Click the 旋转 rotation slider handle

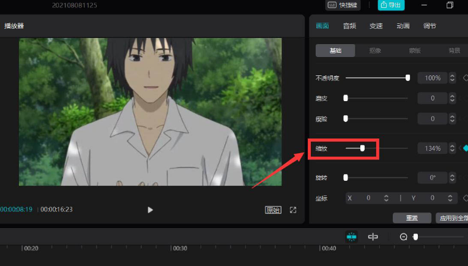(x=346, y=178)
